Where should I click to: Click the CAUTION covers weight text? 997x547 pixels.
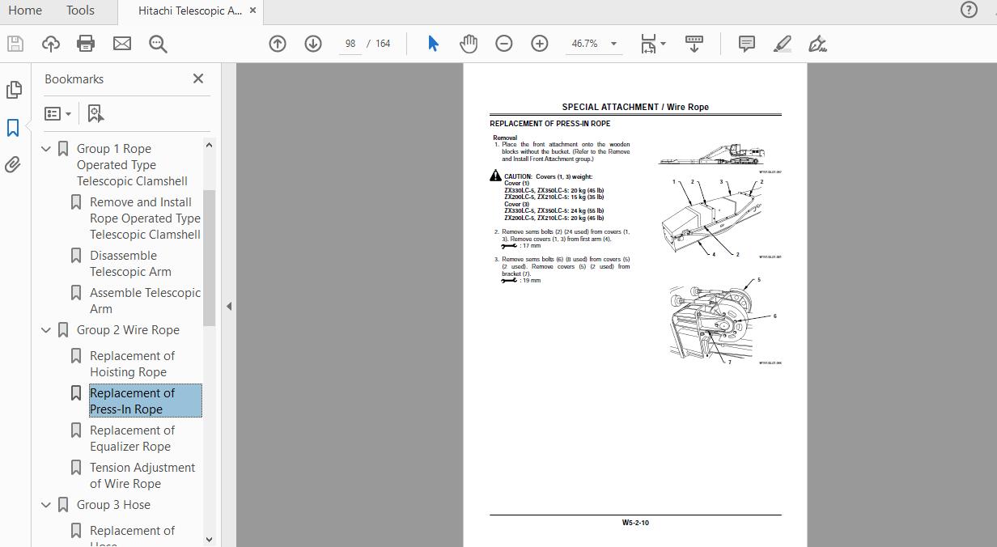point(554,197)
